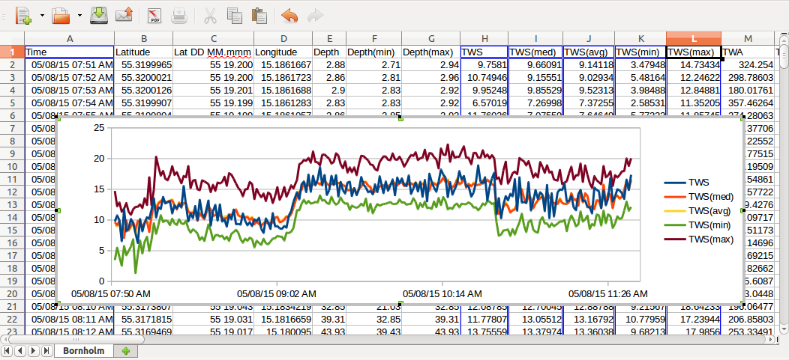The width and height of the screenshot is (789, 360).
Task: Save the document with the Save icon
Action: (99, 14)
